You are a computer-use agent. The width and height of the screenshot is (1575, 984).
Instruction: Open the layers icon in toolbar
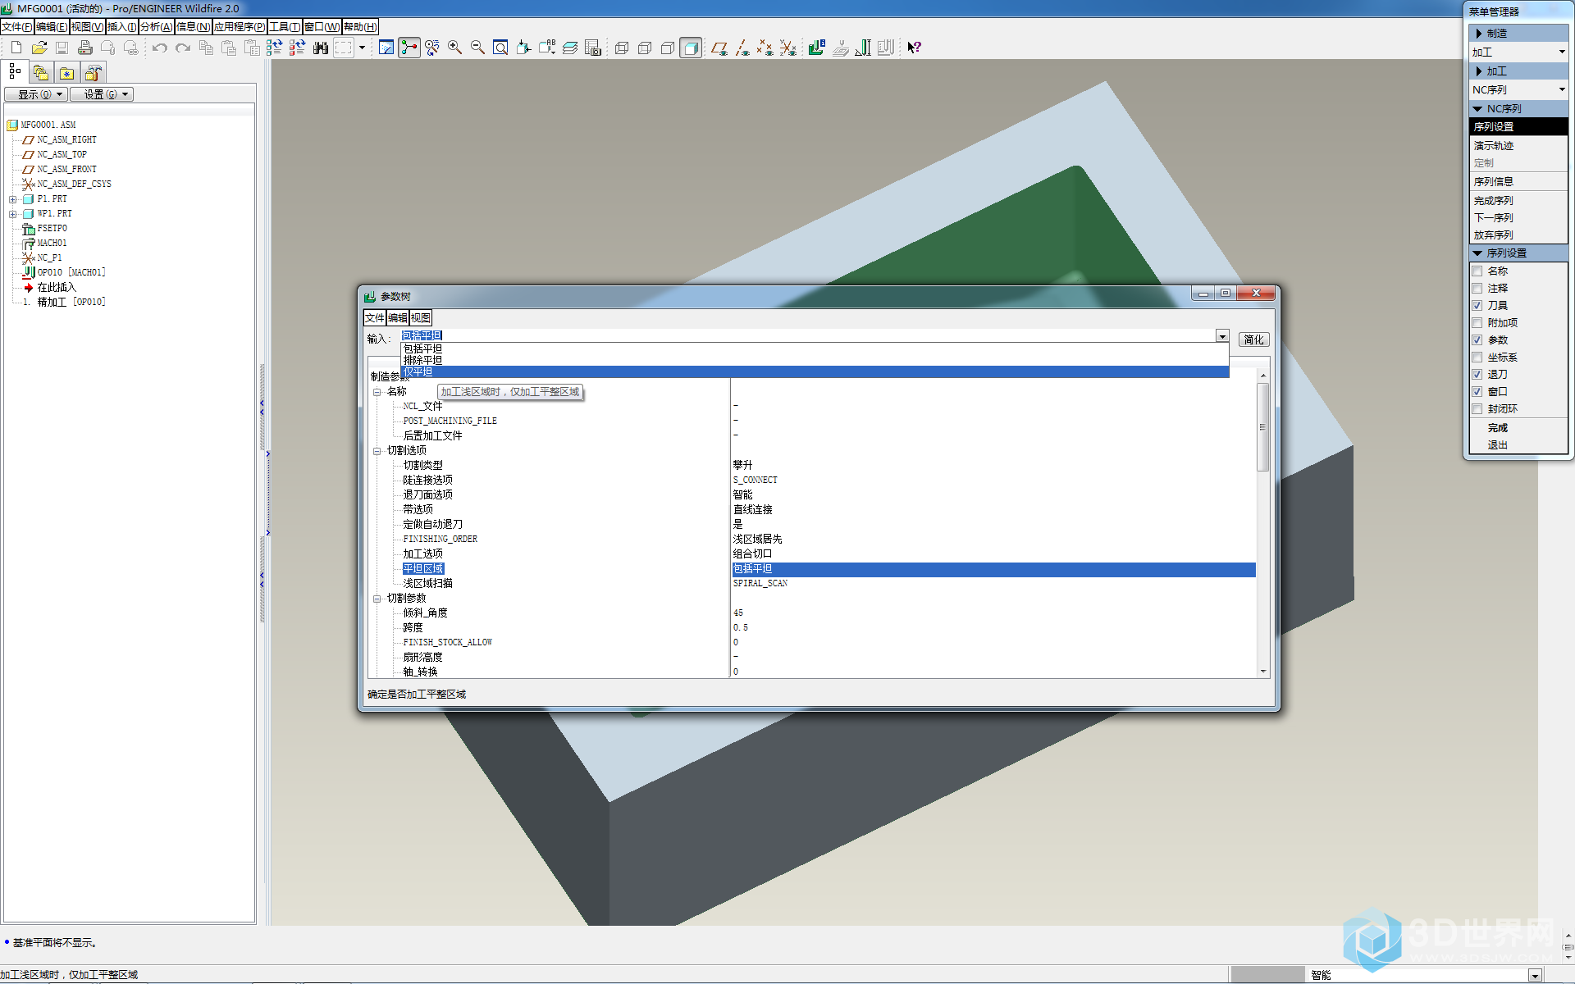click(570, 48)
